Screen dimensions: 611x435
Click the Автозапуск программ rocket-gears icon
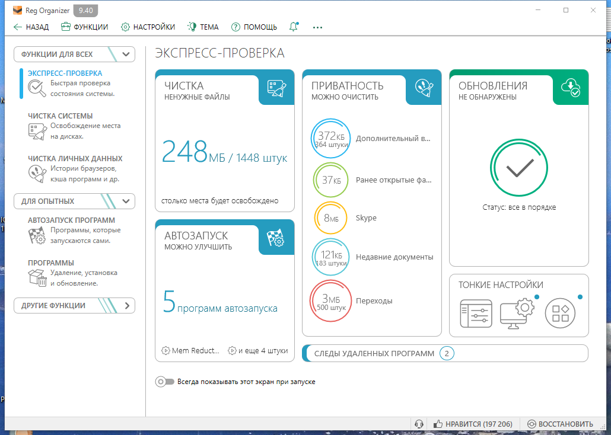coord(36,235)
